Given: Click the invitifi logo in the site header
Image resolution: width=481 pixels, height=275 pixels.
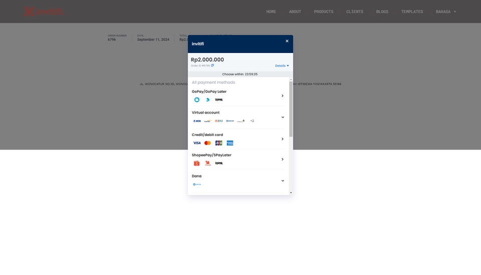Looking at the screenshot, I should tap(43, 11).
